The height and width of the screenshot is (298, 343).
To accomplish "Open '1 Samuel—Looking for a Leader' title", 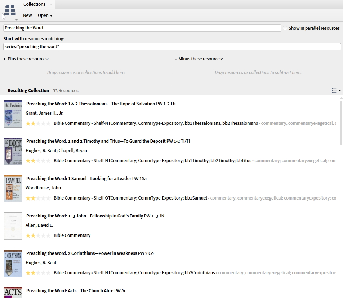I will (x=99, y=178).
